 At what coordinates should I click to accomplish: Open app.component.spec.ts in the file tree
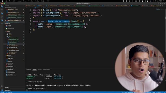14,50
